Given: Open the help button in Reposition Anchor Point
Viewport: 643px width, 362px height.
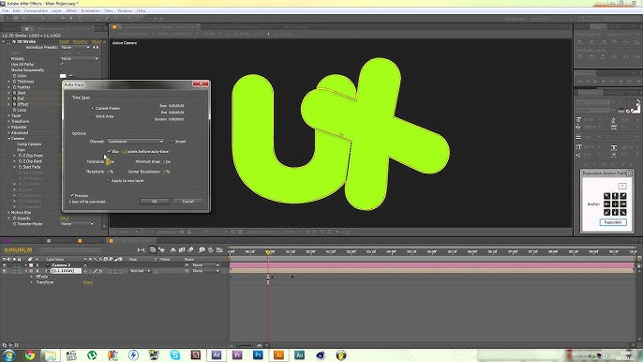Looking at the screenshot, I should (622, 186).
